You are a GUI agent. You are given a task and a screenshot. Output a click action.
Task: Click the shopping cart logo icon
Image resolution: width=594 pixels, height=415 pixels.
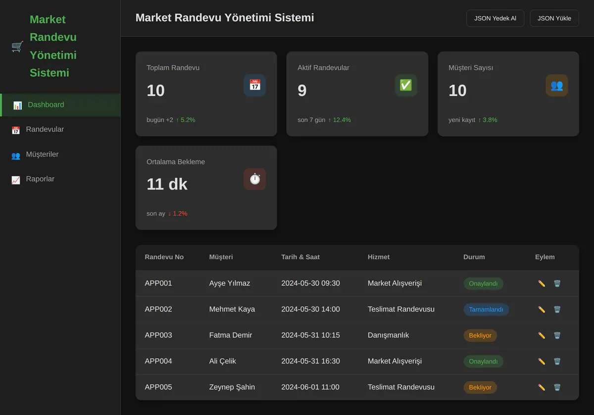[17, 46]
